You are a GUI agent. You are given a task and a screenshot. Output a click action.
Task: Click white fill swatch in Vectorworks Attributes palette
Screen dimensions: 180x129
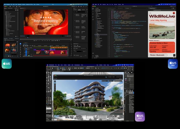pyautogui.click(x=49, y=108)
